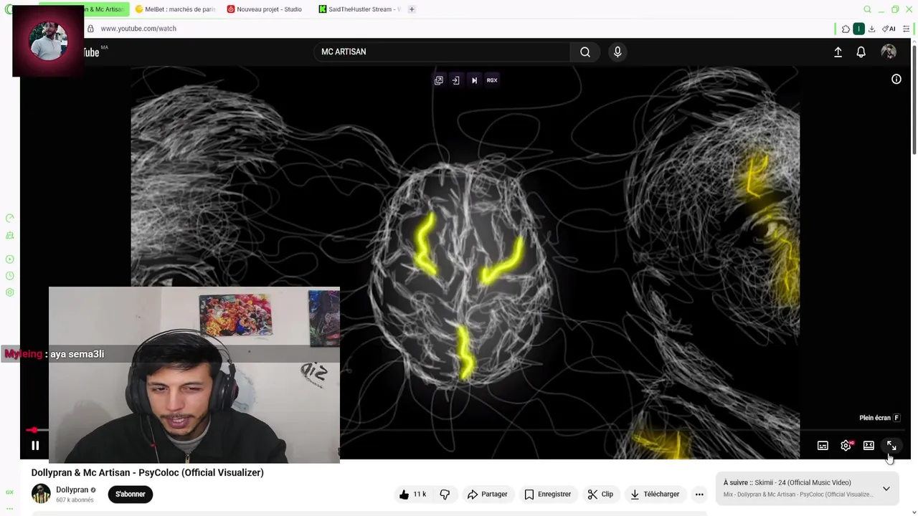
Task: Click the YouTube upload/create arrow icon
Action: (x=838, y=52)
